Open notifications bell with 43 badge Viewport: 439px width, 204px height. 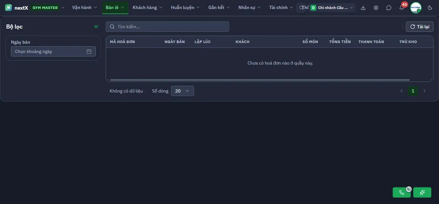(x=402, y=8)
